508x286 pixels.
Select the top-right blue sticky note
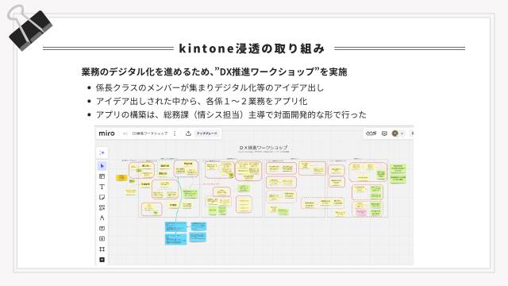pos(198,226)
